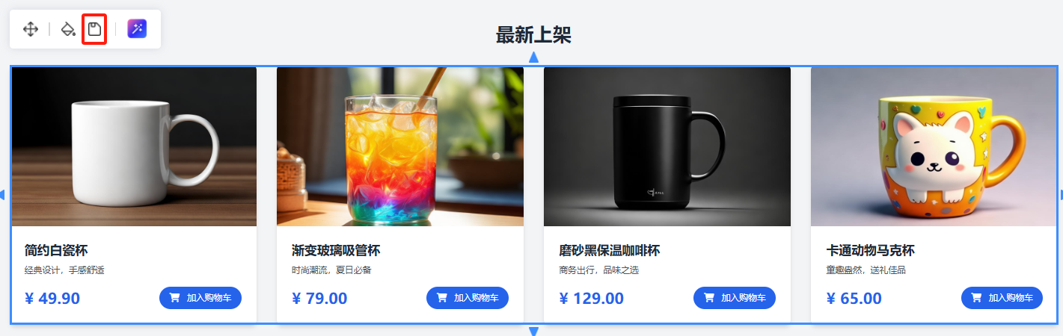Add 卡通动物马克杯 to the shopping cart
The width and height of the screenshot is (1063, 336).
pos(1002,298)
